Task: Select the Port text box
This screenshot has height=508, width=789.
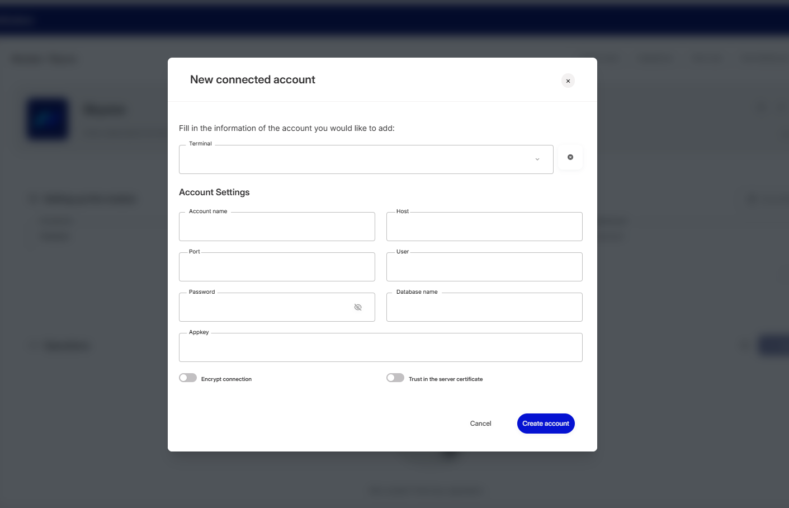Action: click(x=277, y=267)
